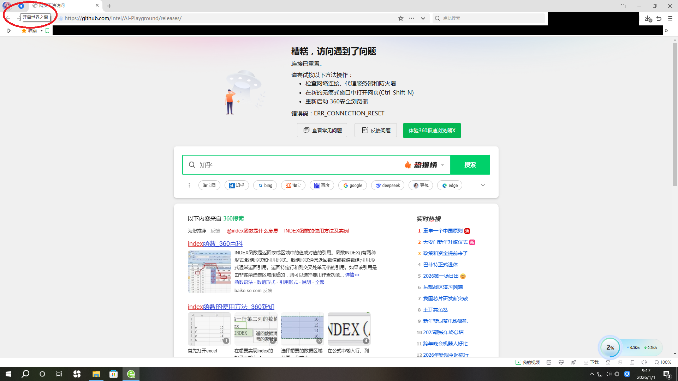Image resolution: width=678 pixels, height=381 pixels.
Task: Click the 详情>> link
Action: (x=352, y=275)
